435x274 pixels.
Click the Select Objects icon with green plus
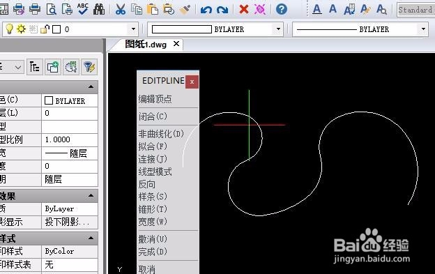coord(53,67)
